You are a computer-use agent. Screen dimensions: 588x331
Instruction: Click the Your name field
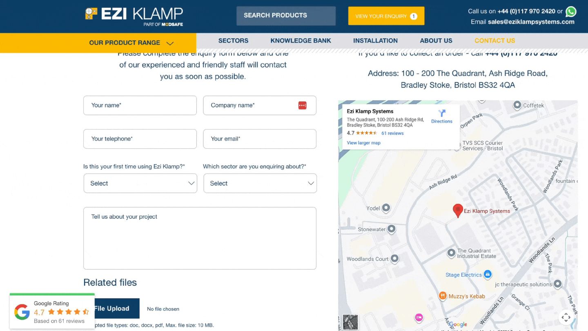(140, 105)
